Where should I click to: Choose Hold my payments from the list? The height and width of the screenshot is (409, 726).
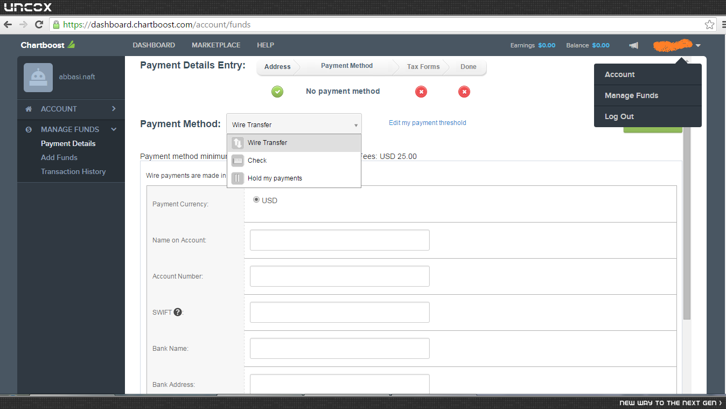tap(294, 178)
